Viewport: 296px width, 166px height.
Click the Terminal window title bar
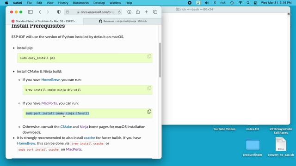pos(226,9)
